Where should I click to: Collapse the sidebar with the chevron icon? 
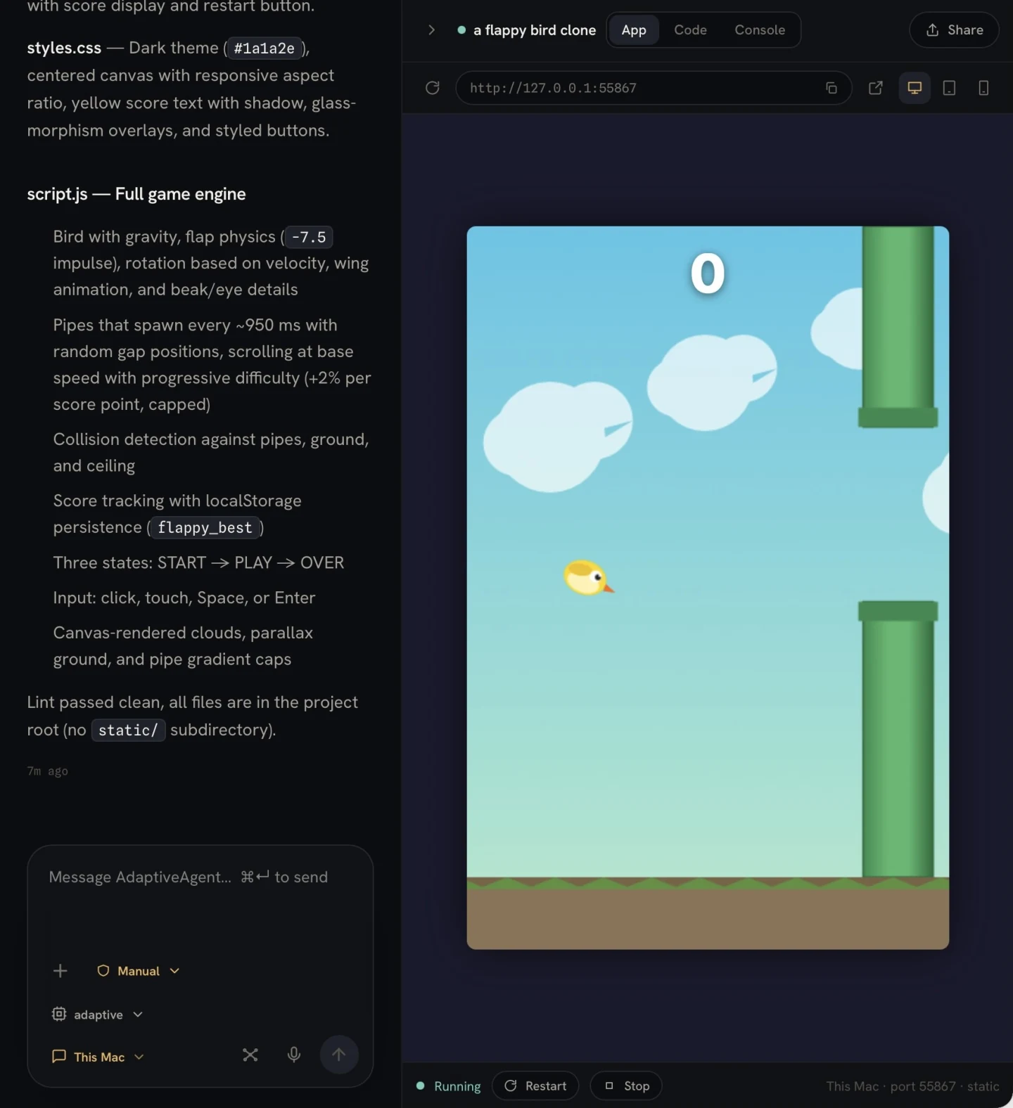click(x=431, y=30)
